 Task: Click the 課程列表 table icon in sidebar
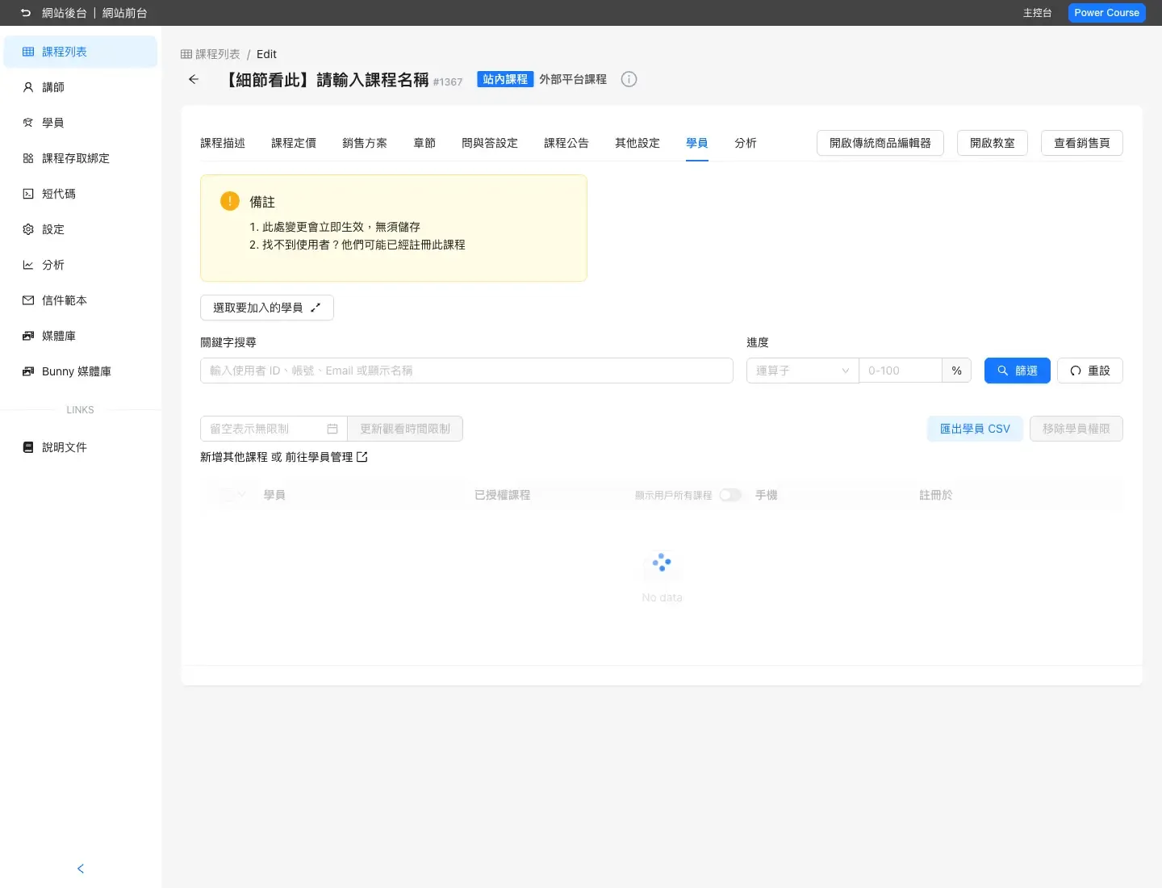coord(28,52)
